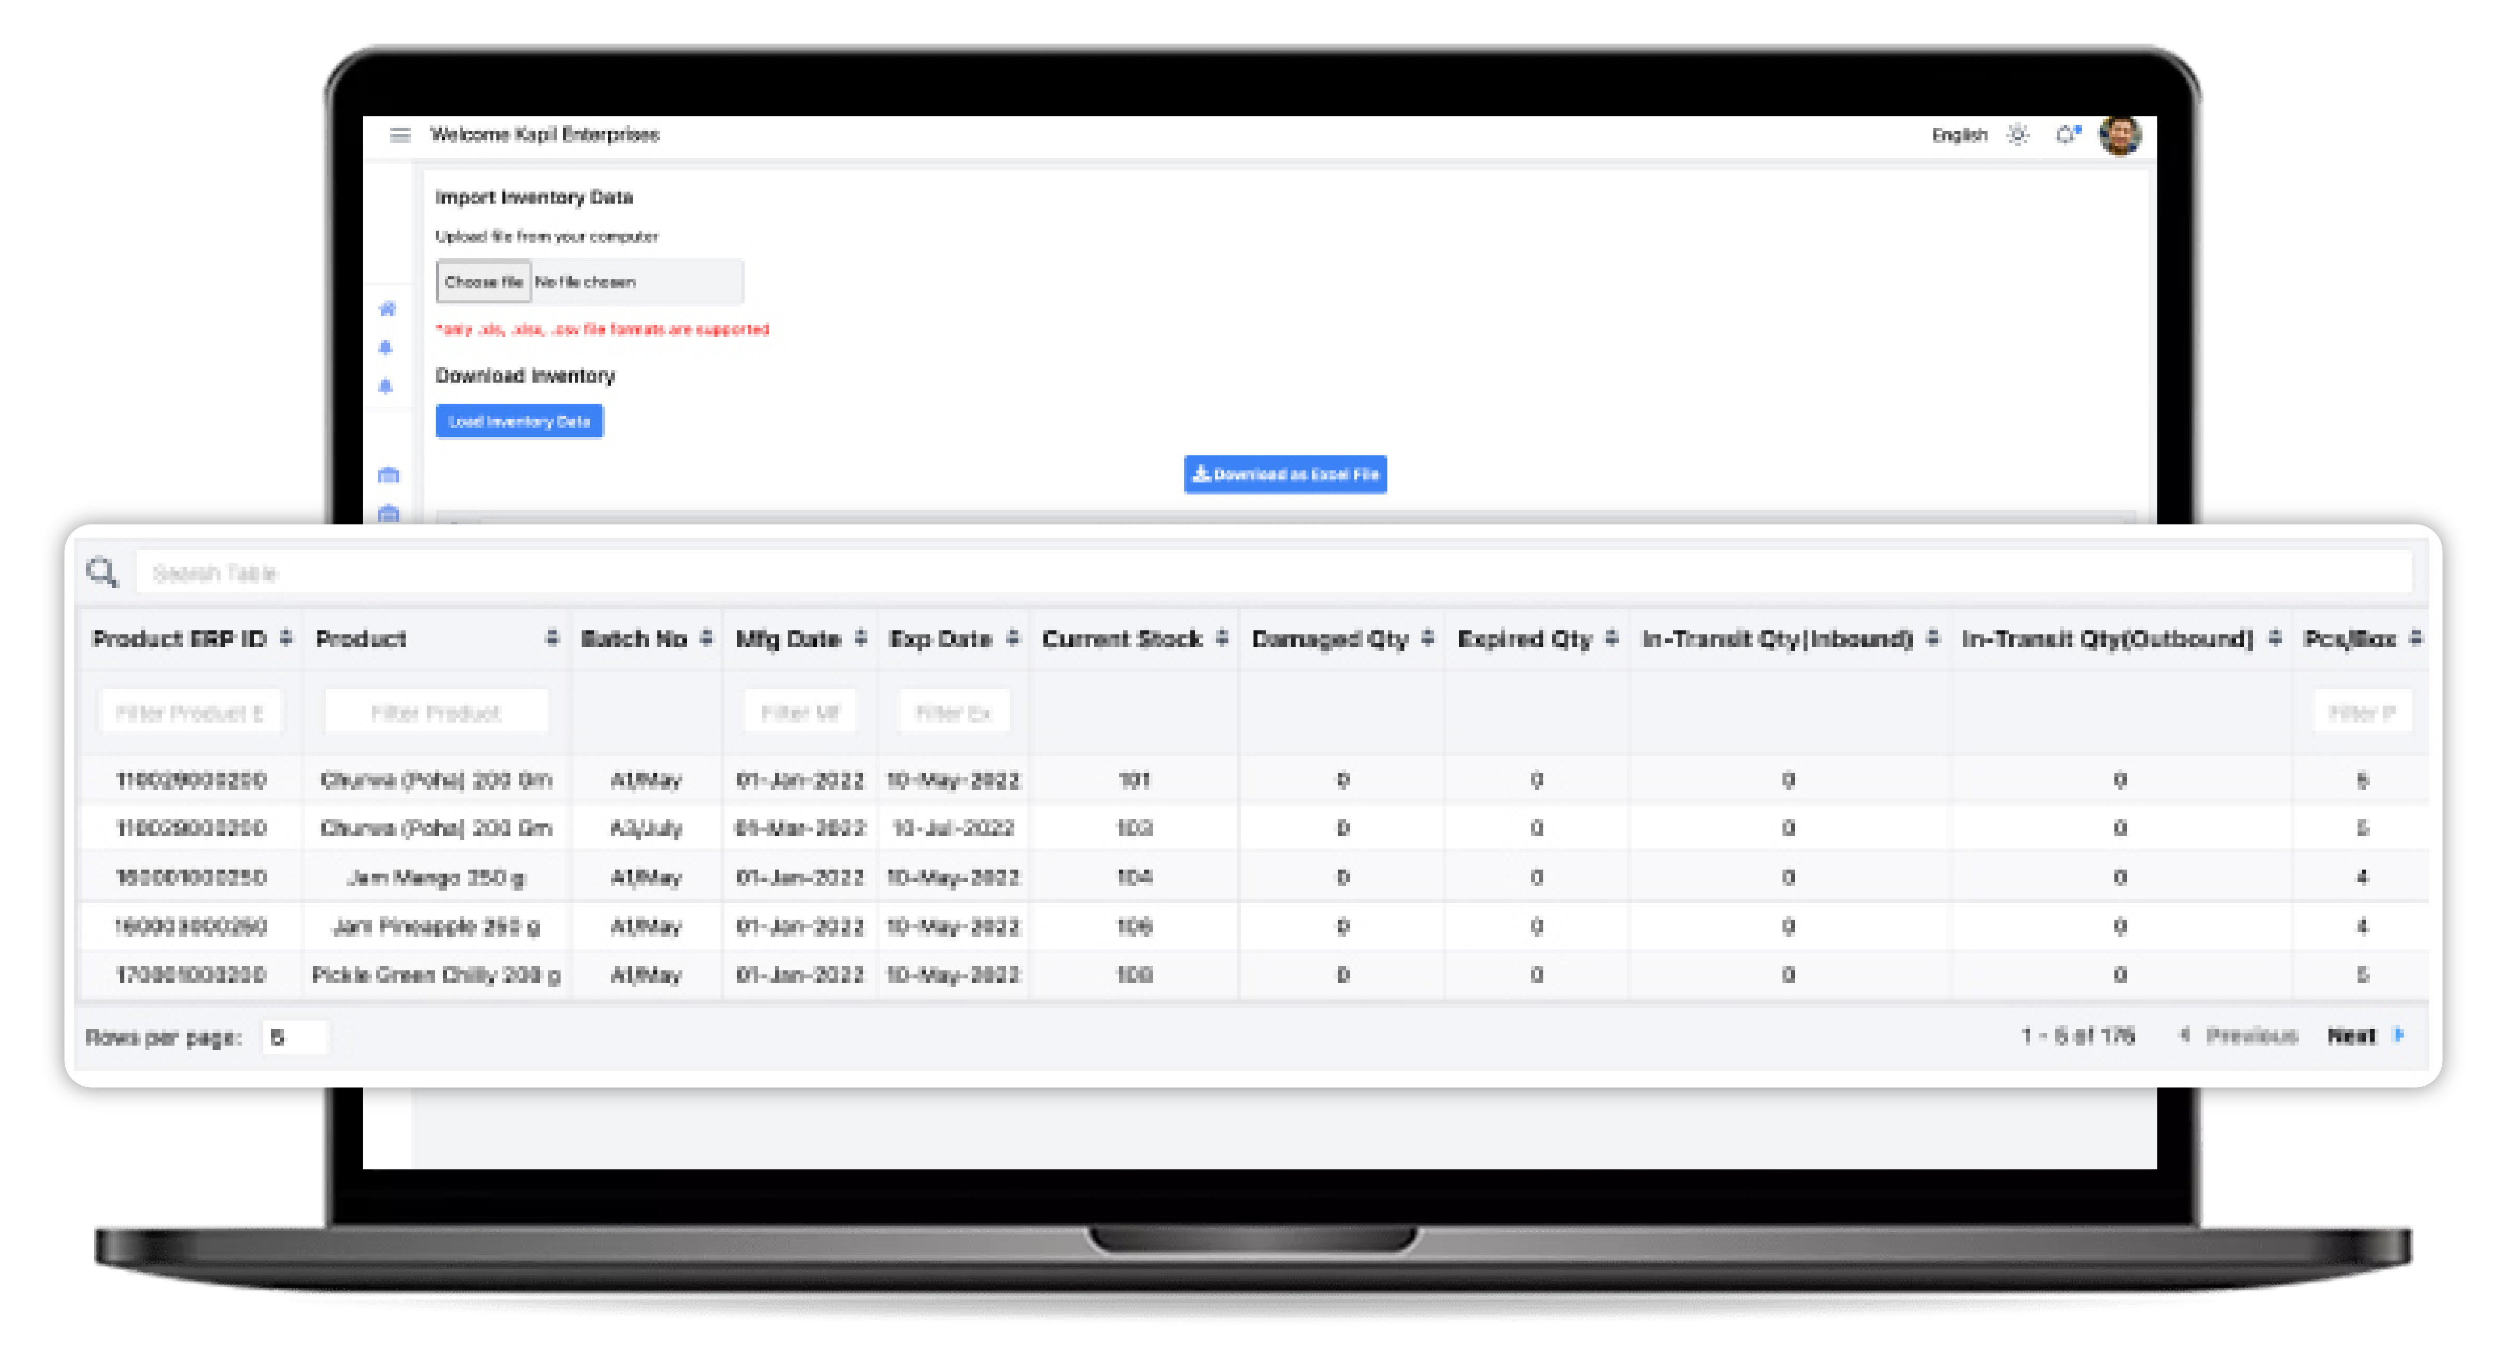Viewport: 2507px width, 1347px height.
Task: Click the Choose file button
Action: (x=483, y=282)
